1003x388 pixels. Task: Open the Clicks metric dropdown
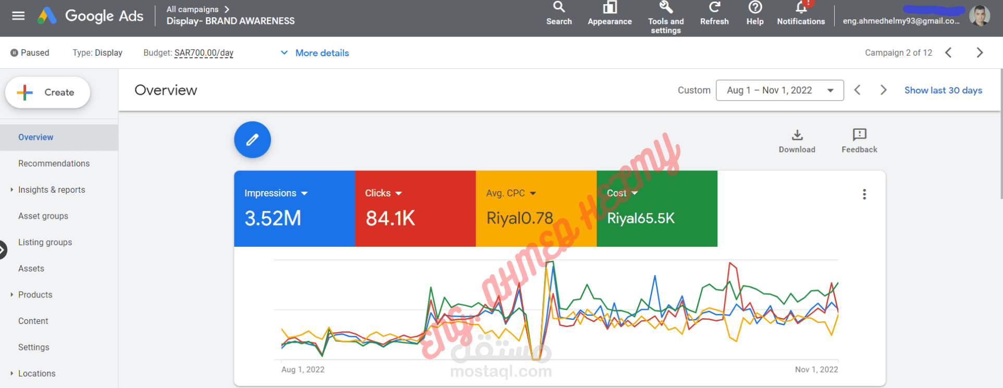383,193
